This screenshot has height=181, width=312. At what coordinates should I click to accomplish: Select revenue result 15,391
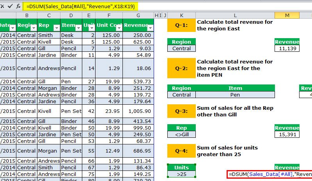pos(287,135)
